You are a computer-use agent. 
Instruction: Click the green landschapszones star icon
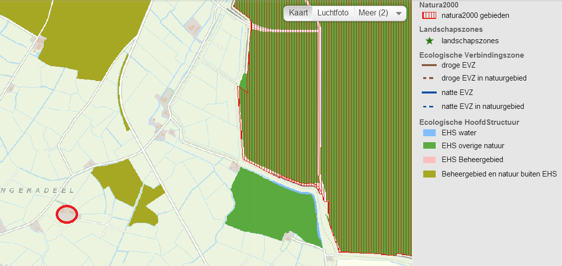pyautogui.click(x=429, y=41)
